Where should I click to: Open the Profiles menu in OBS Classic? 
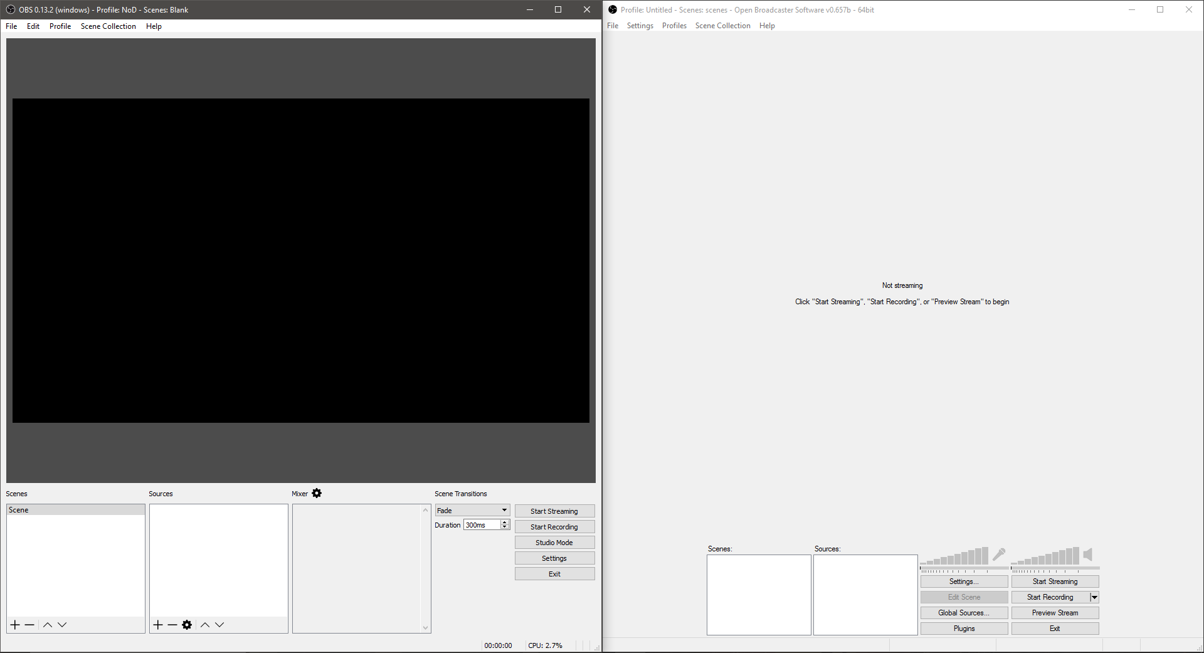tap(673, 26)
